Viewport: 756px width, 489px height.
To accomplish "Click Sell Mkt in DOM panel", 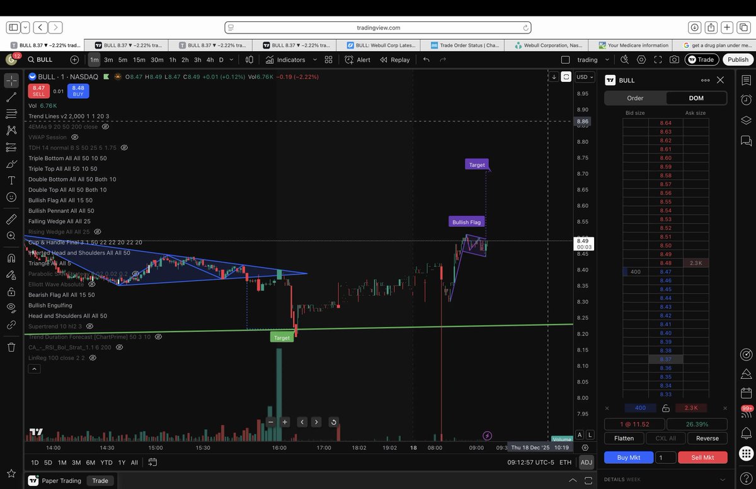I will (x=702, y=457).
